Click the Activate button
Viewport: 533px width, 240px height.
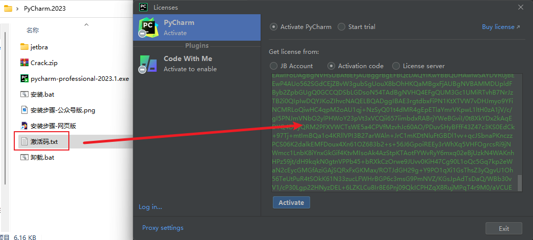point(291,202)
